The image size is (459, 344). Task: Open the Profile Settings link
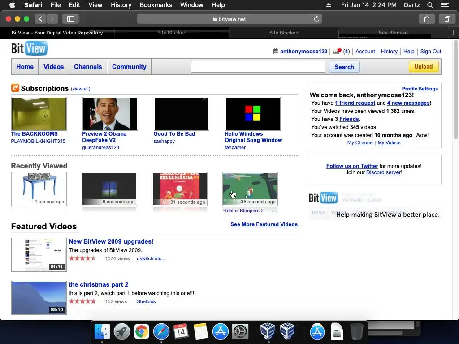(x=420, y=89)
